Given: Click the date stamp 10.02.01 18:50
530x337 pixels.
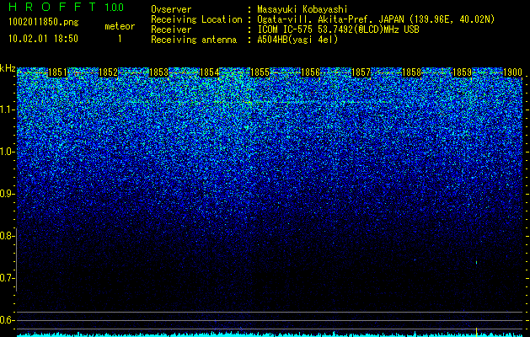Looking at the screenshot, I should click(43, 39).
